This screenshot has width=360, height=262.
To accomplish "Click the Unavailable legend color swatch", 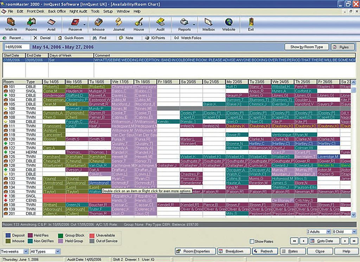I will click(x=92, y=235).
